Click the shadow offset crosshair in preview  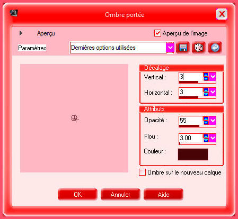point(75,118)
